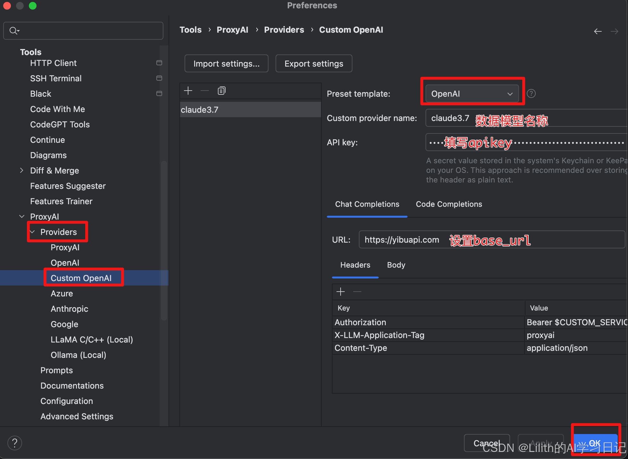Viewport: 628px width, 459px height.
Task: Click the duplicate provider copy icon
Action: point(221,91)
